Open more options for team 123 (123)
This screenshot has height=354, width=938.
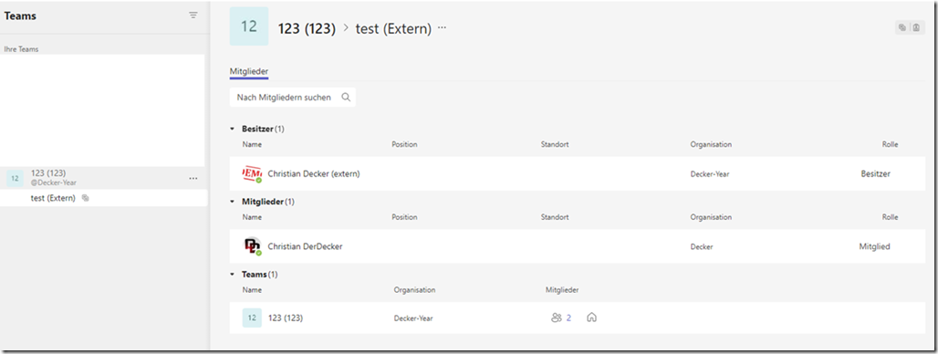(193, 178)
